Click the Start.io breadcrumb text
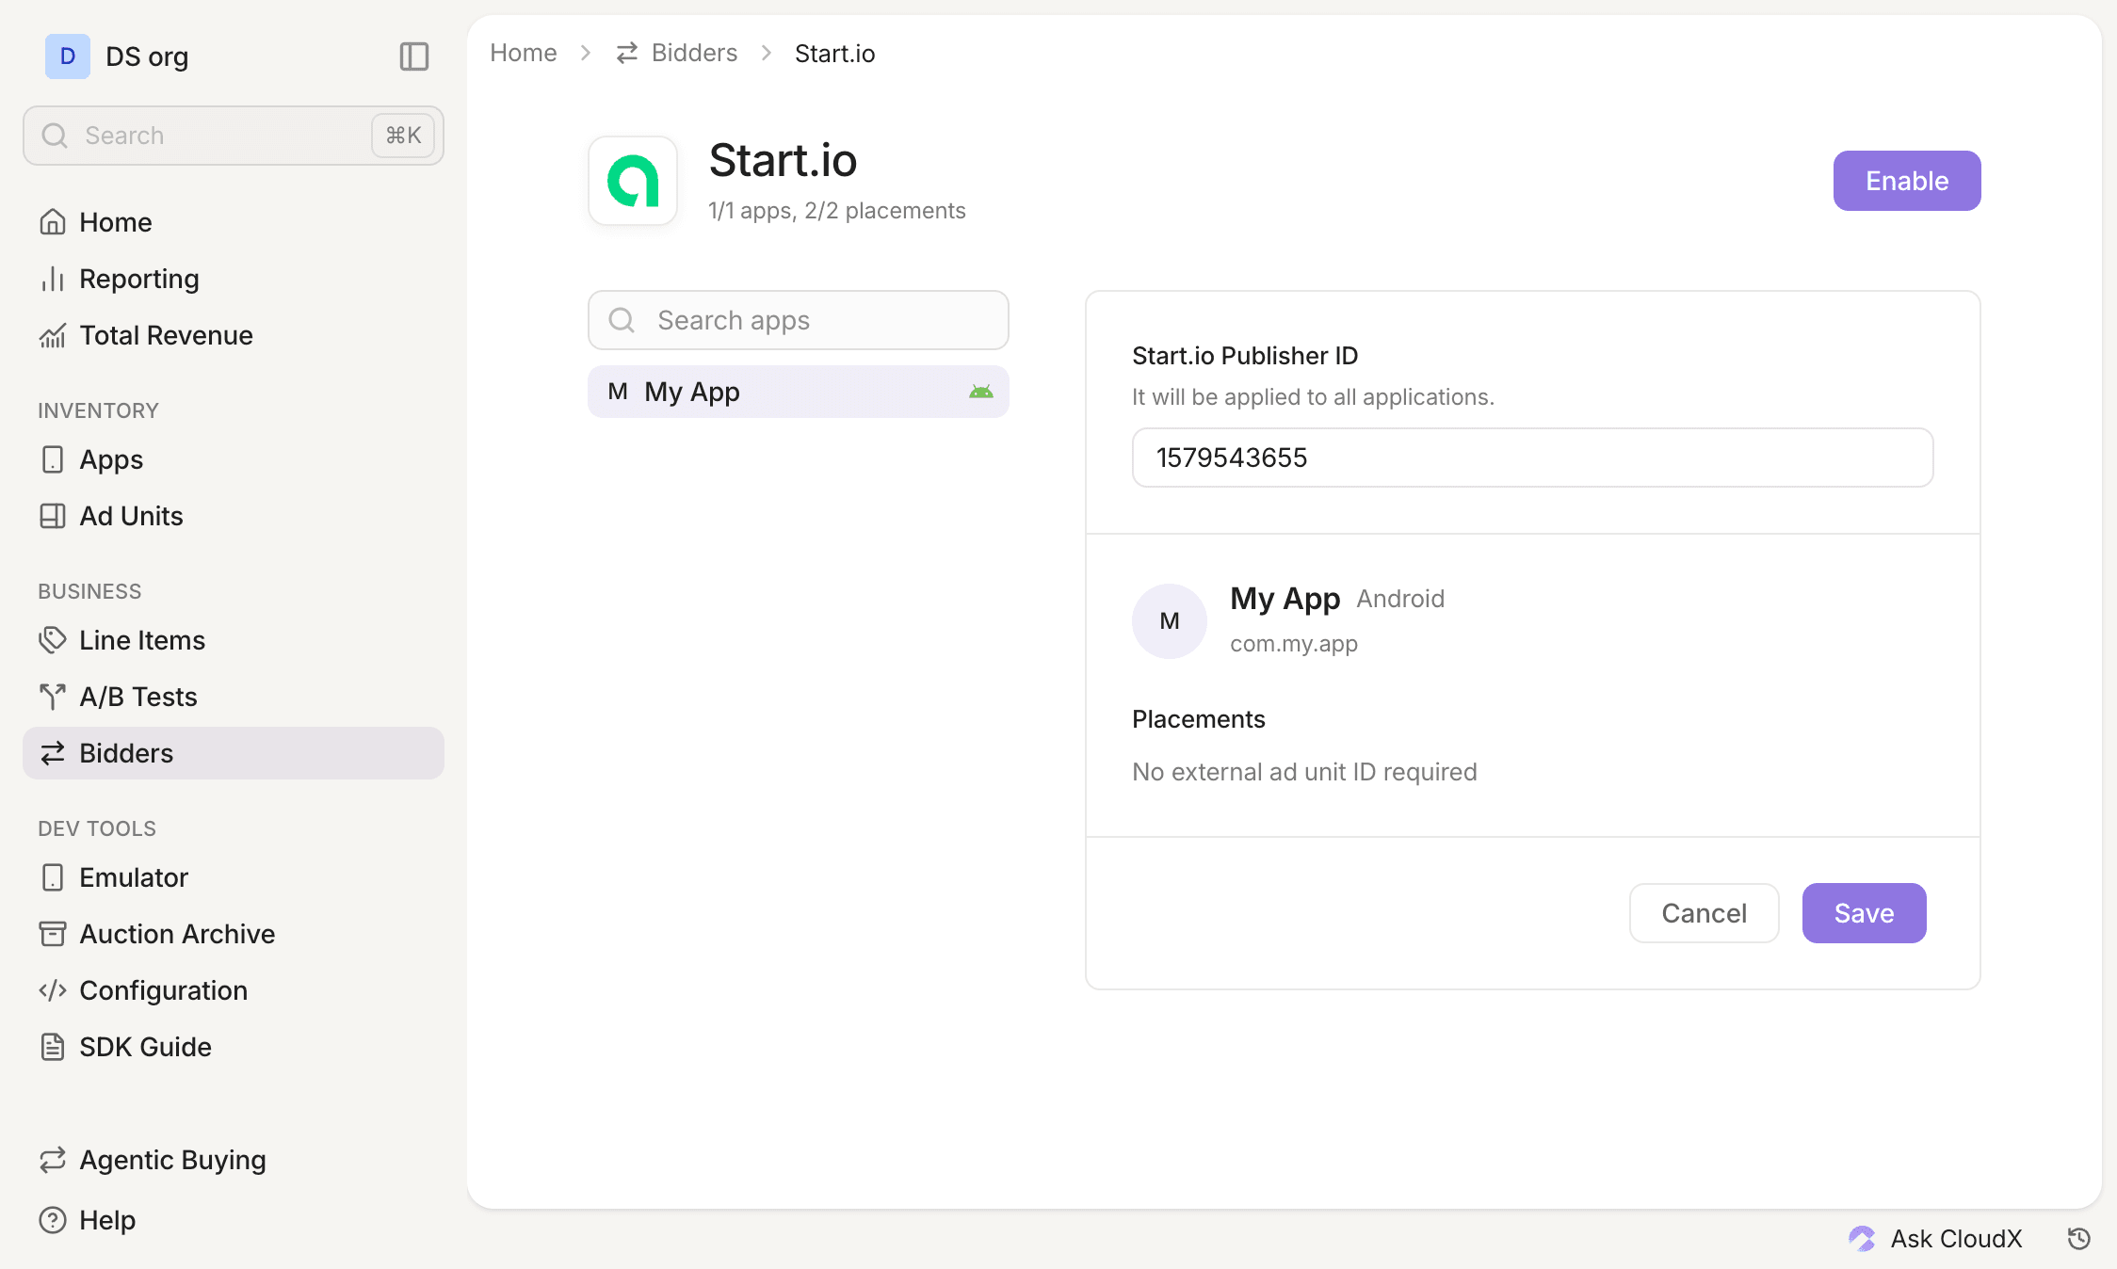This screenshot has height=1269, width=2117. point(834,54)
